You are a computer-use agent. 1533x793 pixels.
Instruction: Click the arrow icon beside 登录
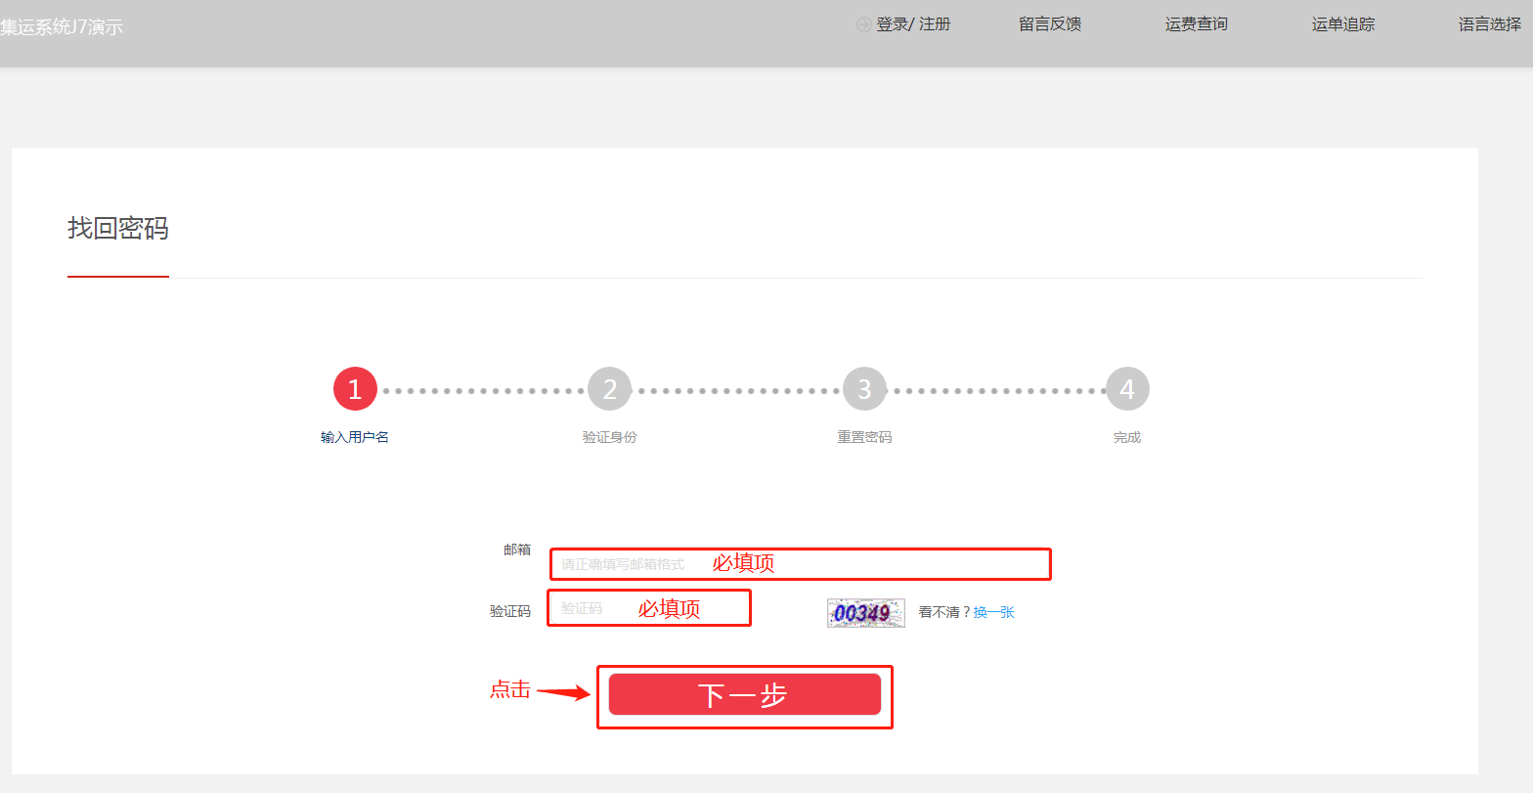coord(863,24)
